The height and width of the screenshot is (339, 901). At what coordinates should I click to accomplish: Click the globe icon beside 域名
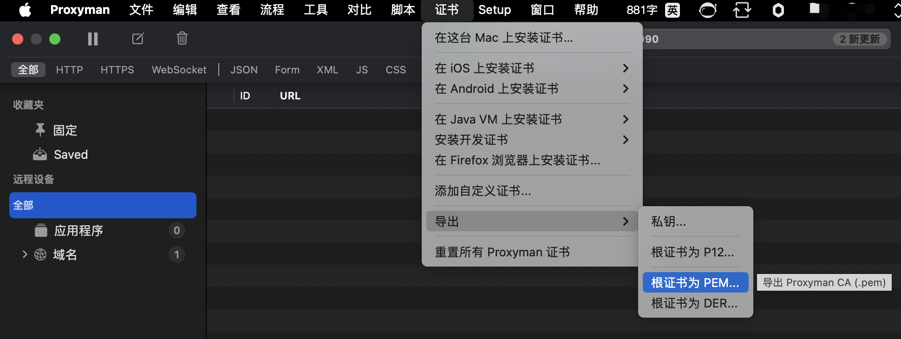(41, 254)
